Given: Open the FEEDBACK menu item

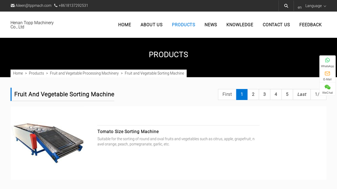Looking at the screenshot, I should click(x=310, y=25).
